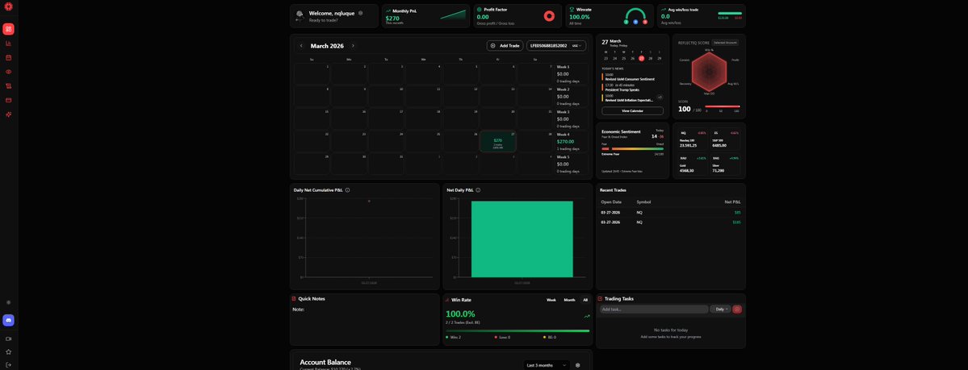Click info icon beside Net Daily P&L
The height and width of the screenshot is (370, 968).
479,190
